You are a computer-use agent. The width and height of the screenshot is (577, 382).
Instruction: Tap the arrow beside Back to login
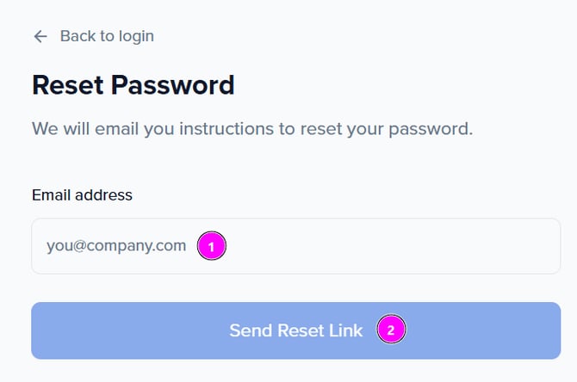40,36
